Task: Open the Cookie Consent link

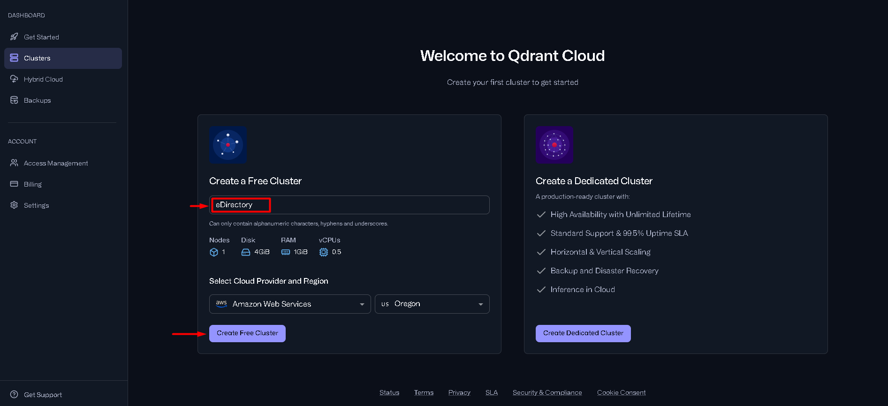Action: point(622,392)
